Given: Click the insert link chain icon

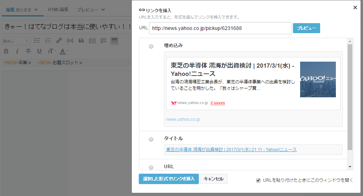Looking at the screenshot, I should coord(59,41).
